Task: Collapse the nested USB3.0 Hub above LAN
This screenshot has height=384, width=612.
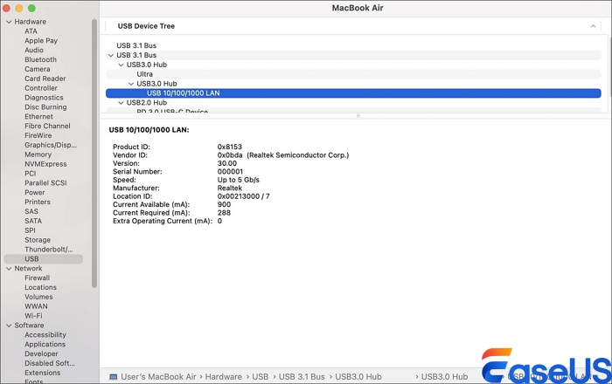Action: point(131,84)
